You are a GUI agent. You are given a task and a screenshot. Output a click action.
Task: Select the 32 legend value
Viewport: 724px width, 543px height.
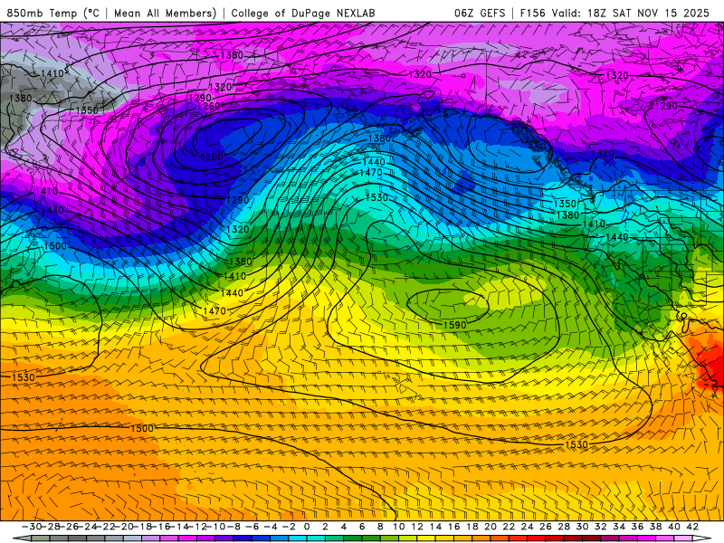(601, 527)
